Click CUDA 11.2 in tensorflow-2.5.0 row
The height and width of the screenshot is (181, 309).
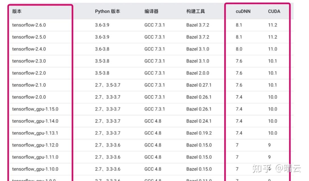tap(273, 37)
